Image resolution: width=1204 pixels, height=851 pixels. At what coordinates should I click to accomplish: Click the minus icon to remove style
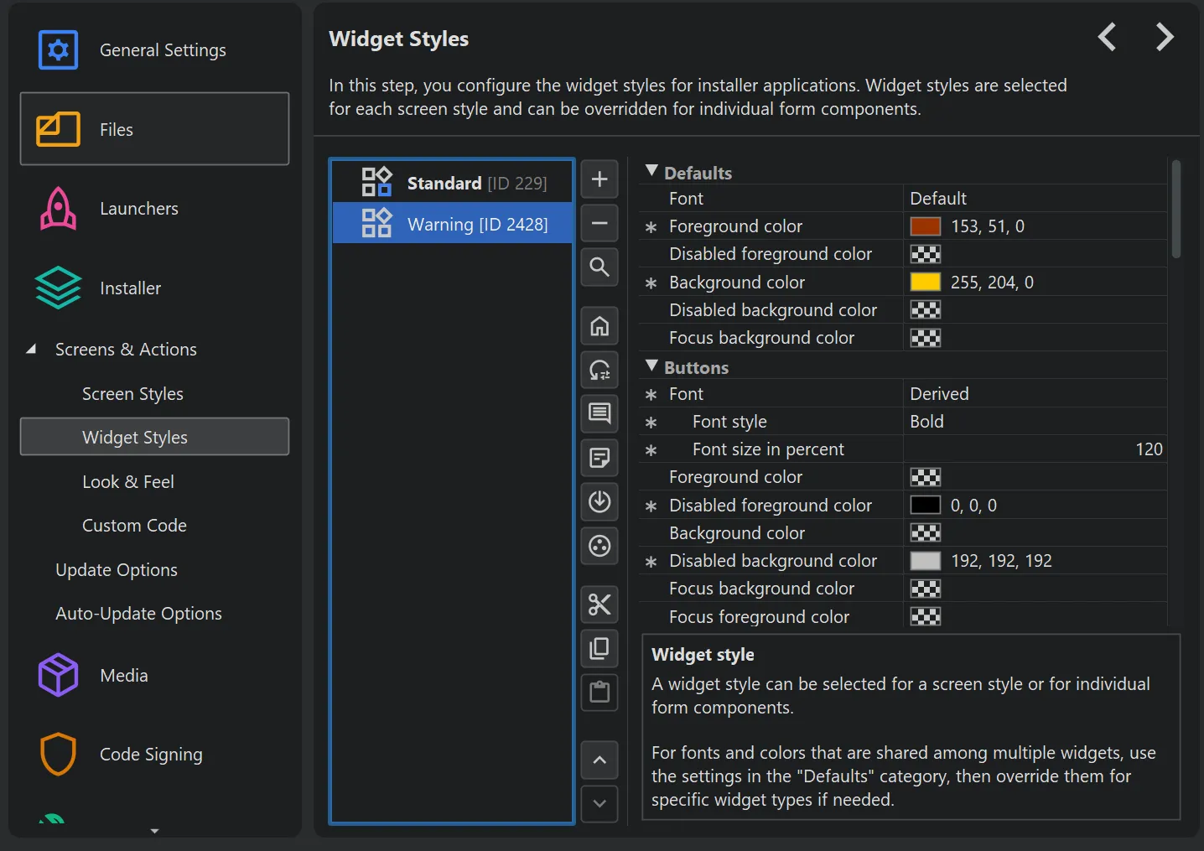599,223
